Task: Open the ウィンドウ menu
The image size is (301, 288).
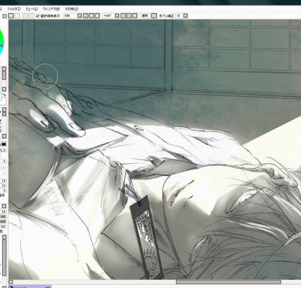Action: (x=51, y=9)
